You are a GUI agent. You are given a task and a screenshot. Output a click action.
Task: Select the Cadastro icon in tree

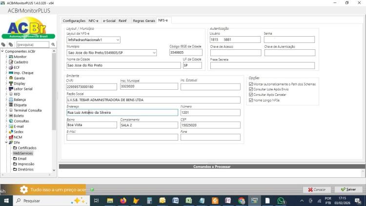[x=11, y=62]
